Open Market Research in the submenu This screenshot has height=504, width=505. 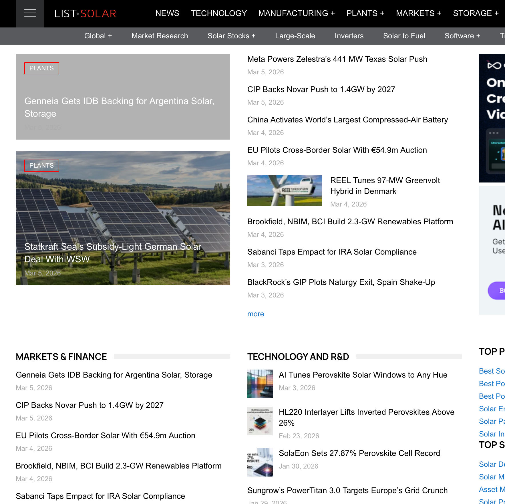pyautogui.click(x=160, y=36)
